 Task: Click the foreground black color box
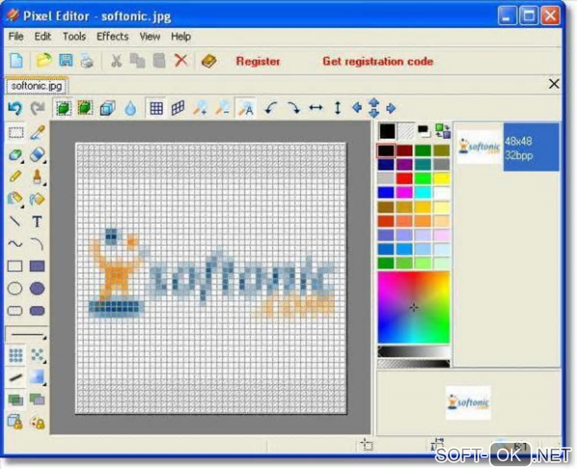[x=387, y=131]
